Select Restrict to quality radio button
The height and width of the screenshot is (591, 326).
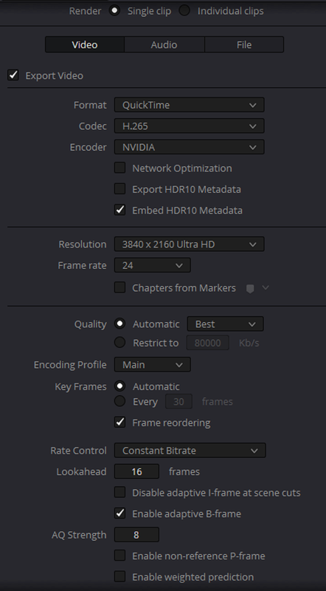pos(119,342)
